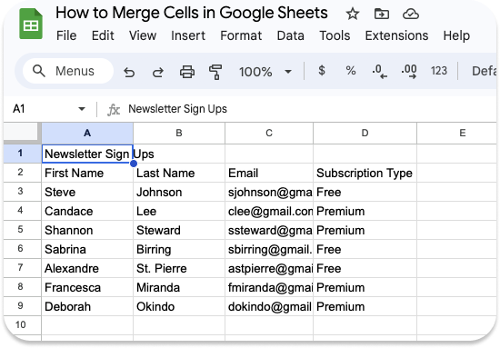Viewport: 500px width, 348px height.
Task: Click the Print icon
Action: coord(187,72)
